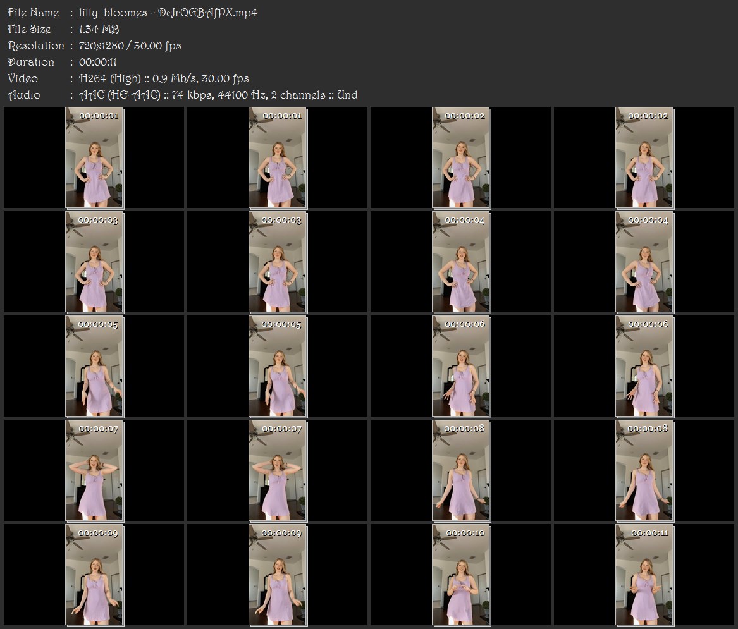
Task: Choose the second thumbnail stamped 00:00:08
Action: click(645, 471)
